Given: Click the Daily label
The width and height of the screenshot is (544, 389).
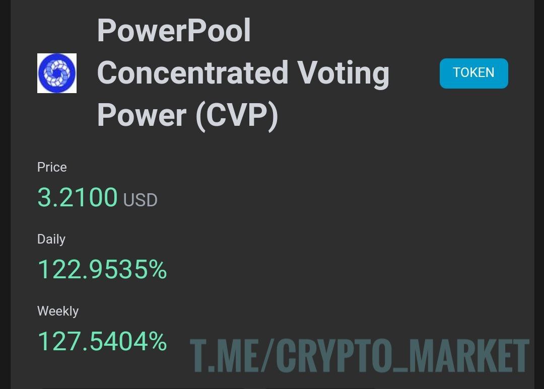Looking at the screenshot, I should 51,239.
